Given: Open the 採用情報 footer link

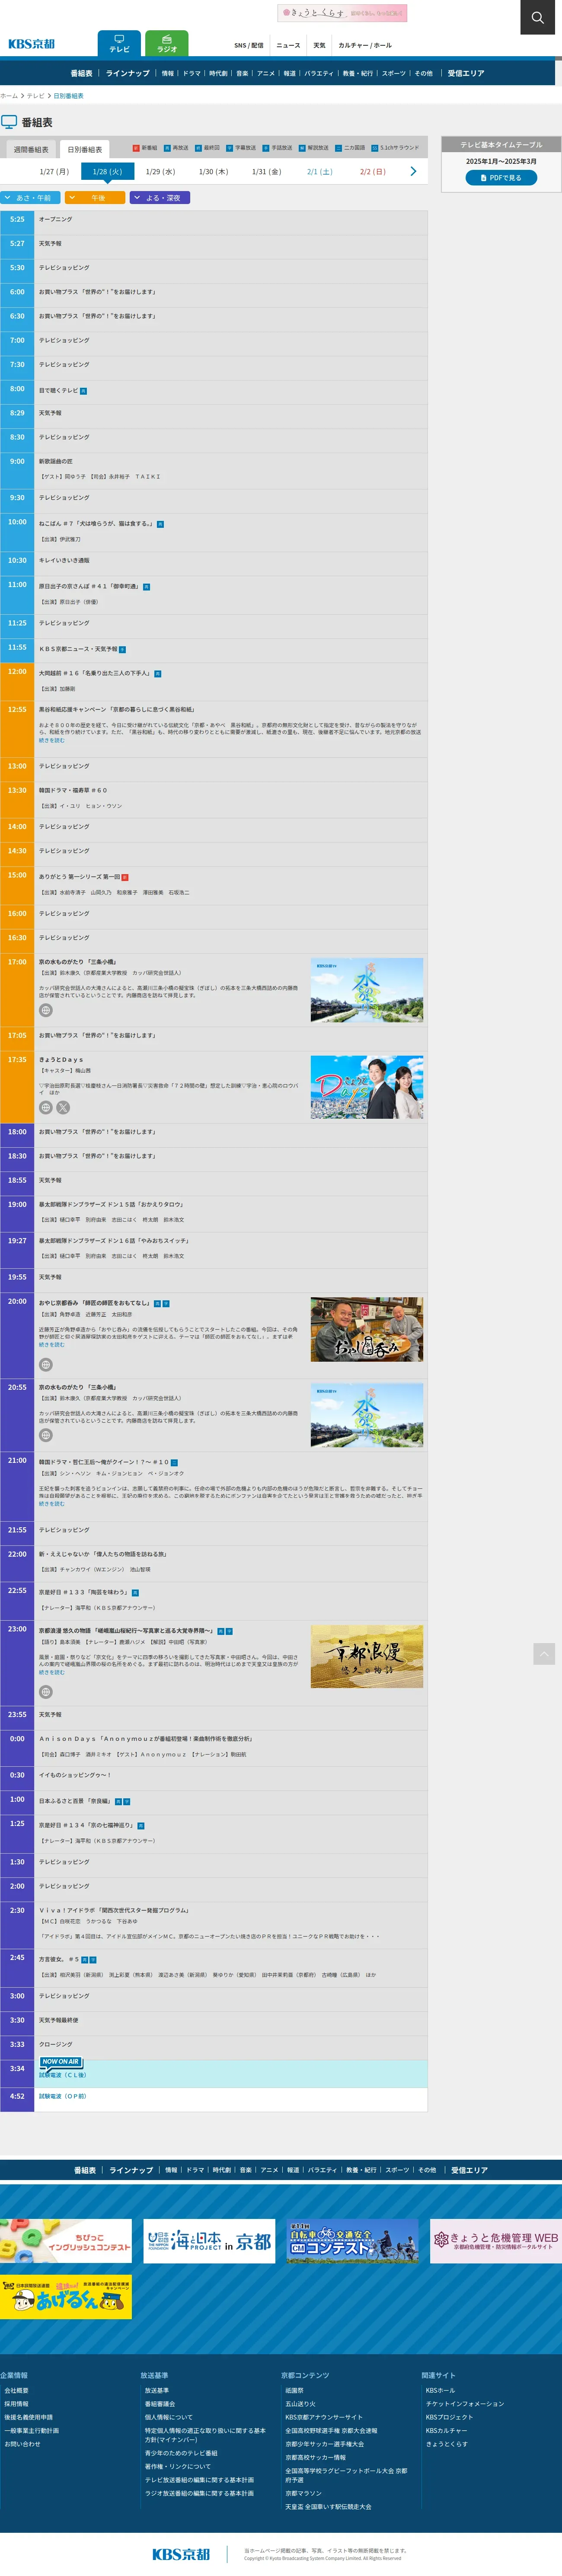Looking at the screenshot, I should pyautogui.click(x=16, y=2404).
